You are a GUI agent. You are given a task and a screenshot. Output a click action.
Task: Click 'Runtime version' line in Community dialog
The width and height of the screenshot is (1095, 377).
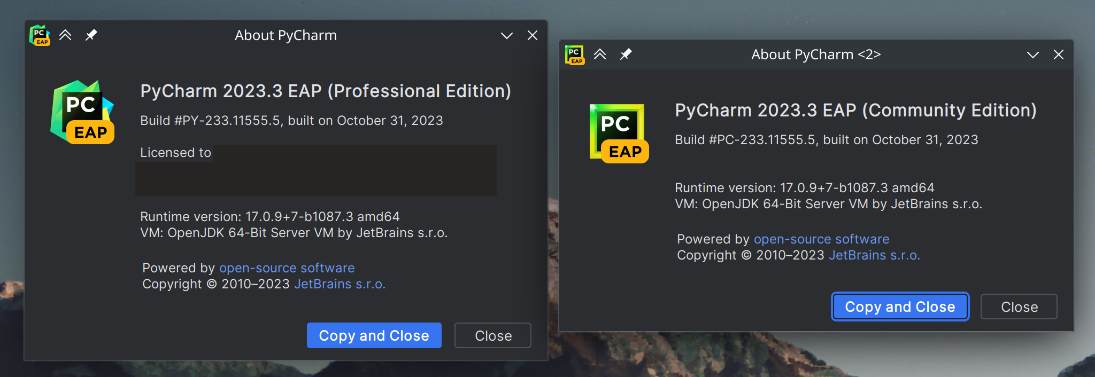click(805, 188)
